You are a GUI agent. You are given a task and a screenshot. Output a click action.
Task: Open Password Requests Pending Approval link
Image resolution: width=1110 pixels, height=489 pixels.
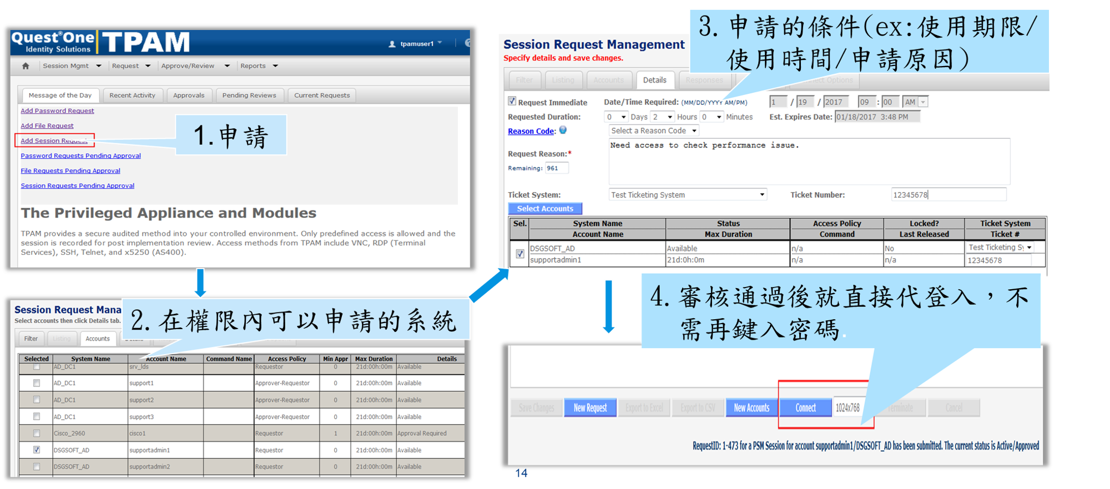pyautogui.click(x=80, y=156)
